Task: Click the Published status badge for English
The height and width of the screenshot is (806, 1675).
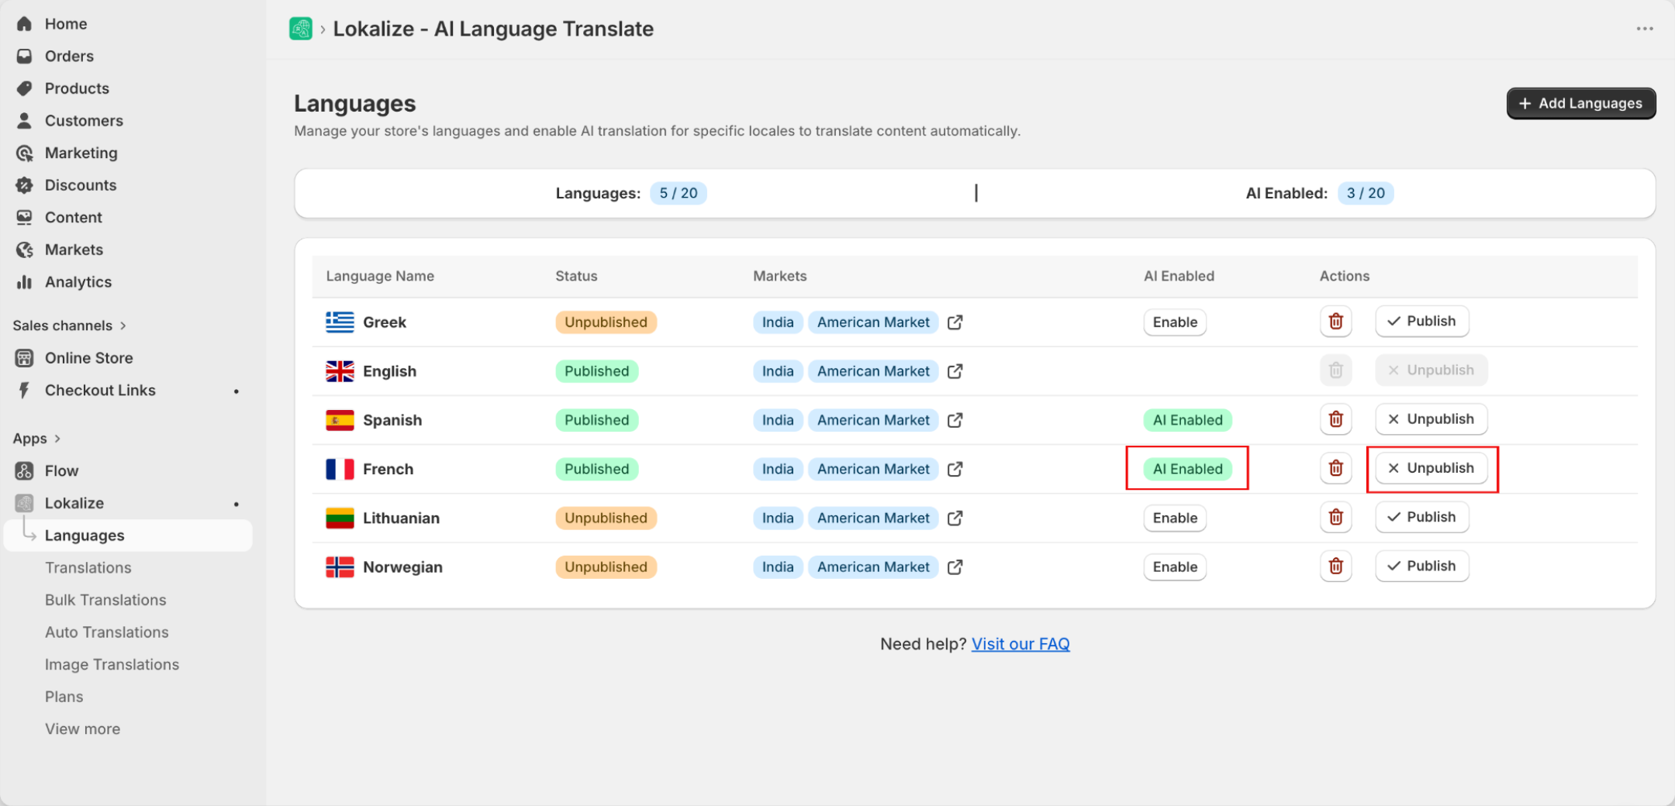Action: [x=596, y=371]
